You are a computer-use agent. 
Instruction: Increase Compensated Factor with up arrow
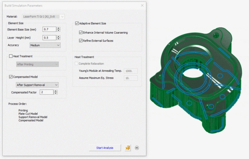coord(55,91)
